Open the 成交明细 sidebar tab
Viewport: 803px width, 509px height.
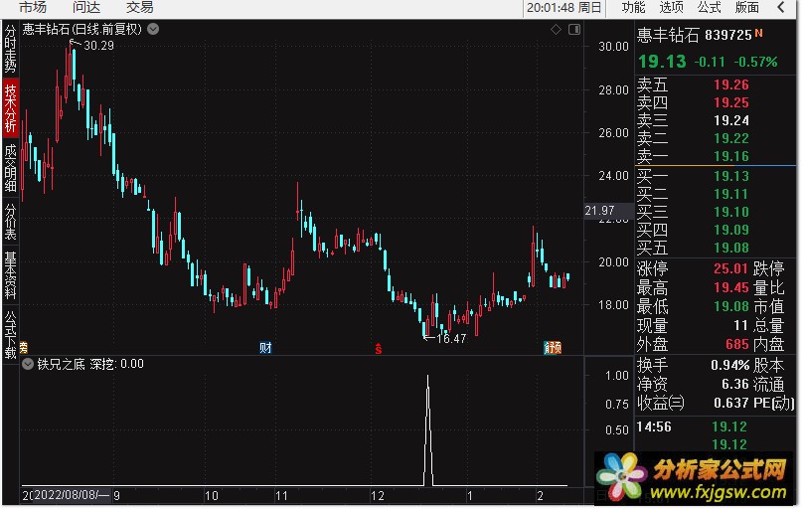point(10,167)
